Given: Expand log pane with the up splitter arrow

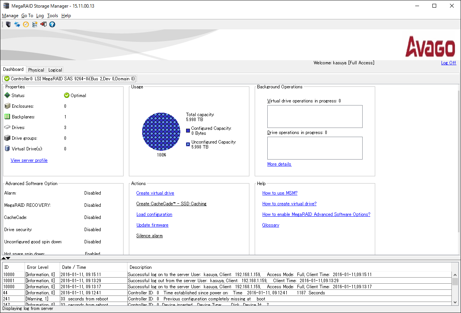Looking at the screenshot, I should tap(3, 258).
